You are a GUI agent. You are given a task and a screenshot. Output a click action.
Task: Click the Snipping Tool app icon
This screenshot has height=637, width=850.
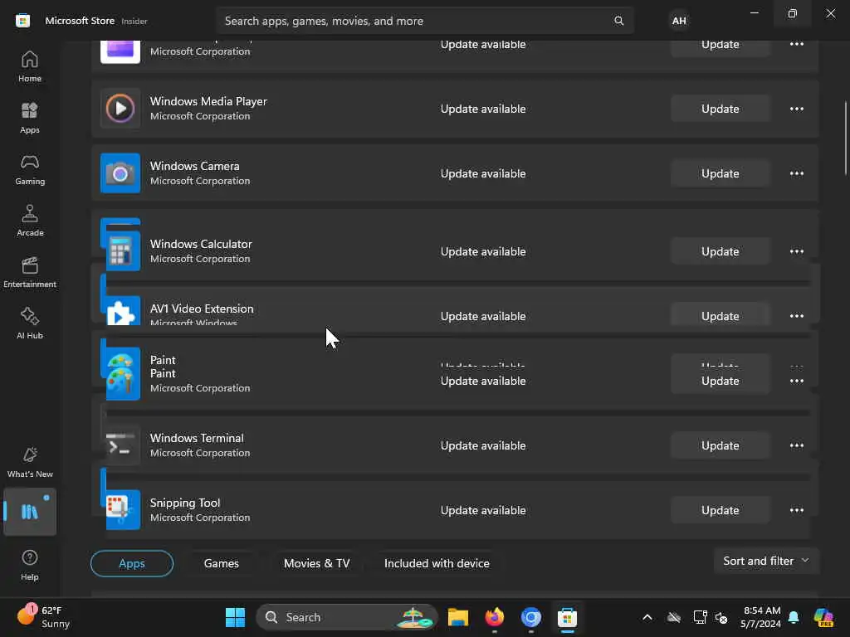(x=123, y=510)
